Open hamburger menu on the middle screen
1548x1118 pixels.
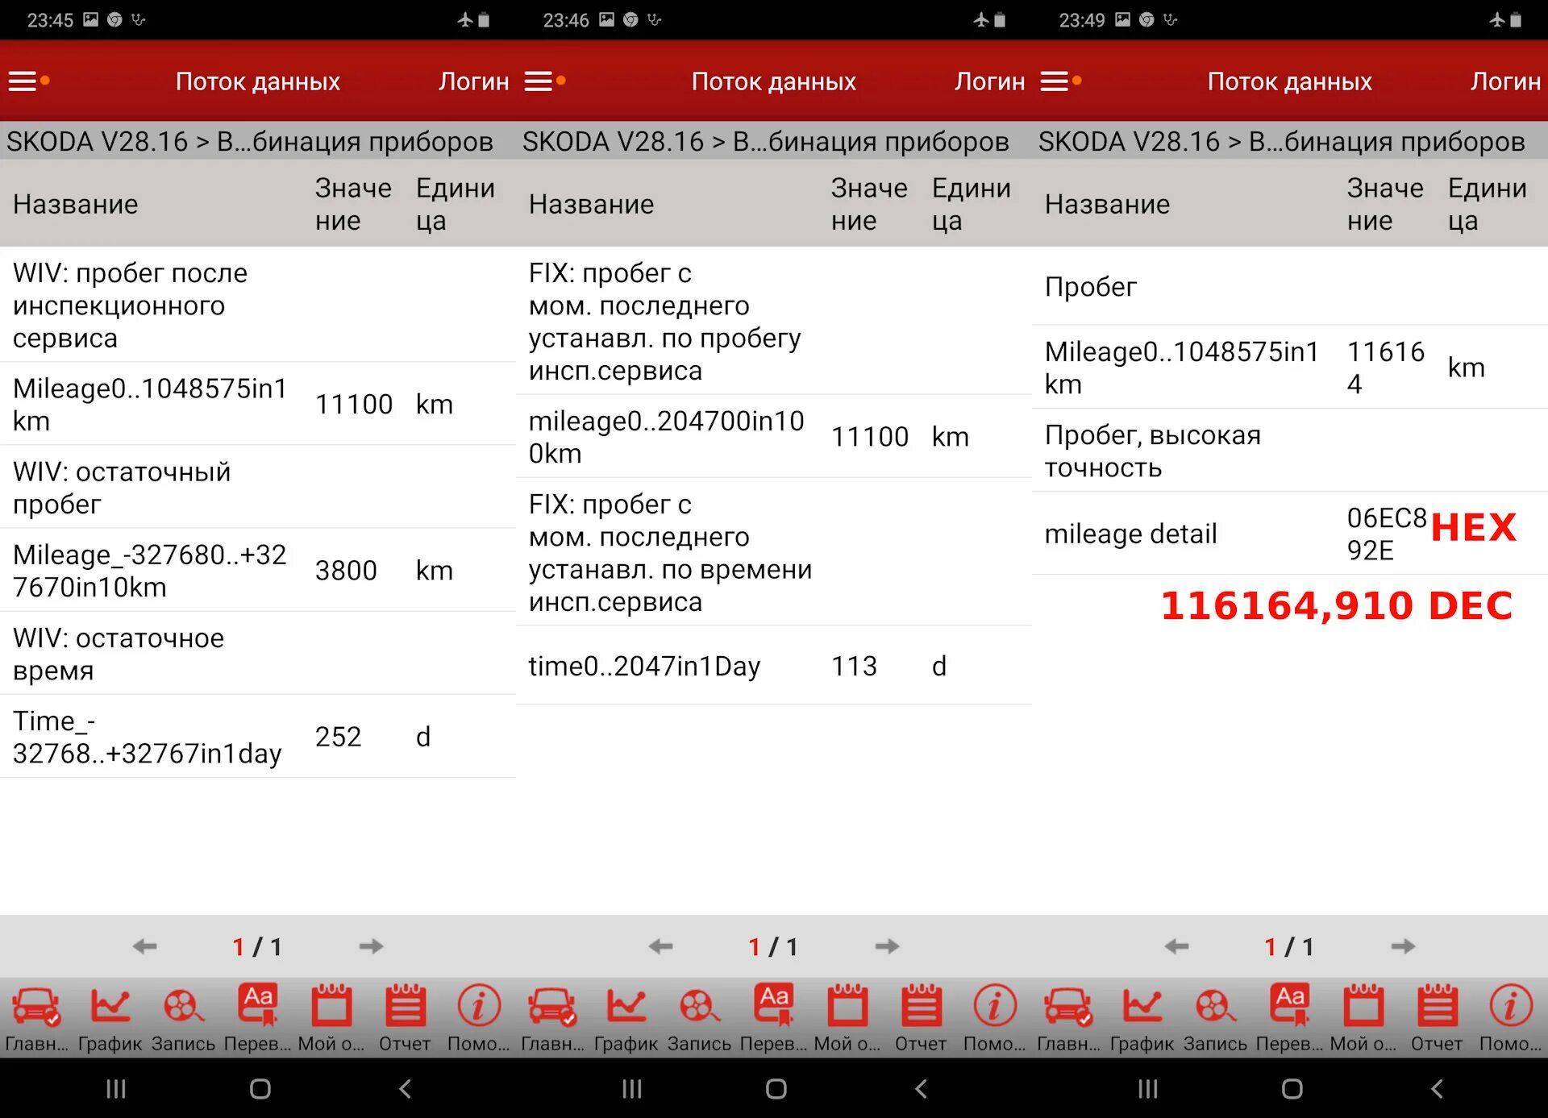[x=540, y=81]
